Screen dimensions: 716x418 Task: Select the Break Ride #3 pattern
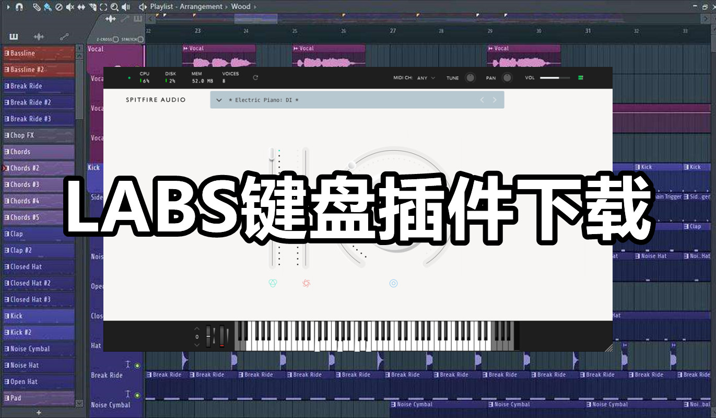pyautogui.click(x=39, y=119)
